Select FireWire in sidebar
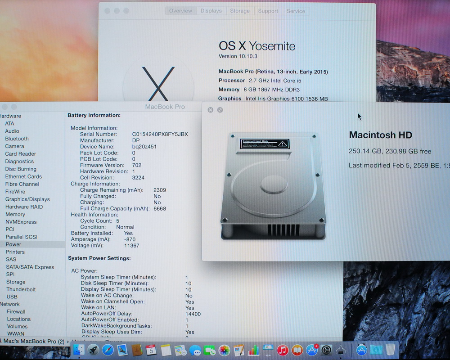 point(15,192)
